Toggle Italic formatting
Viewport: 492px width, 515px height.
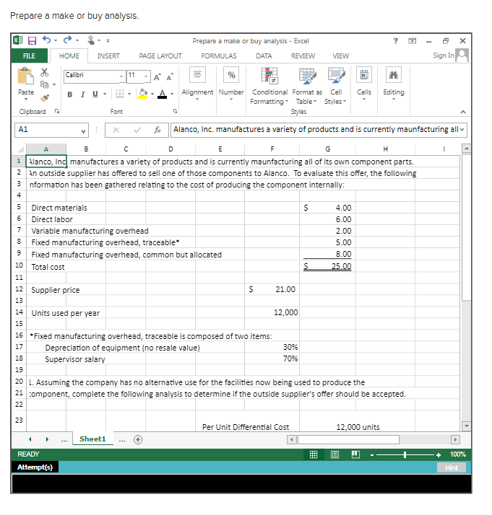pyautogui.click(x=82, y=94)
